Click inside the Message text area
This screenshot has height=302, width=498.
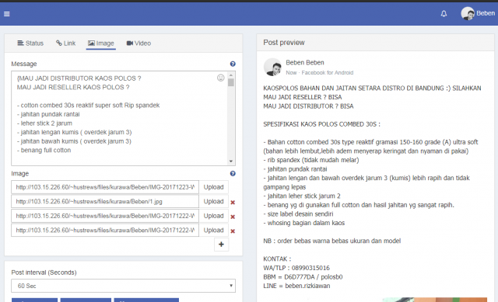point(119,118)
